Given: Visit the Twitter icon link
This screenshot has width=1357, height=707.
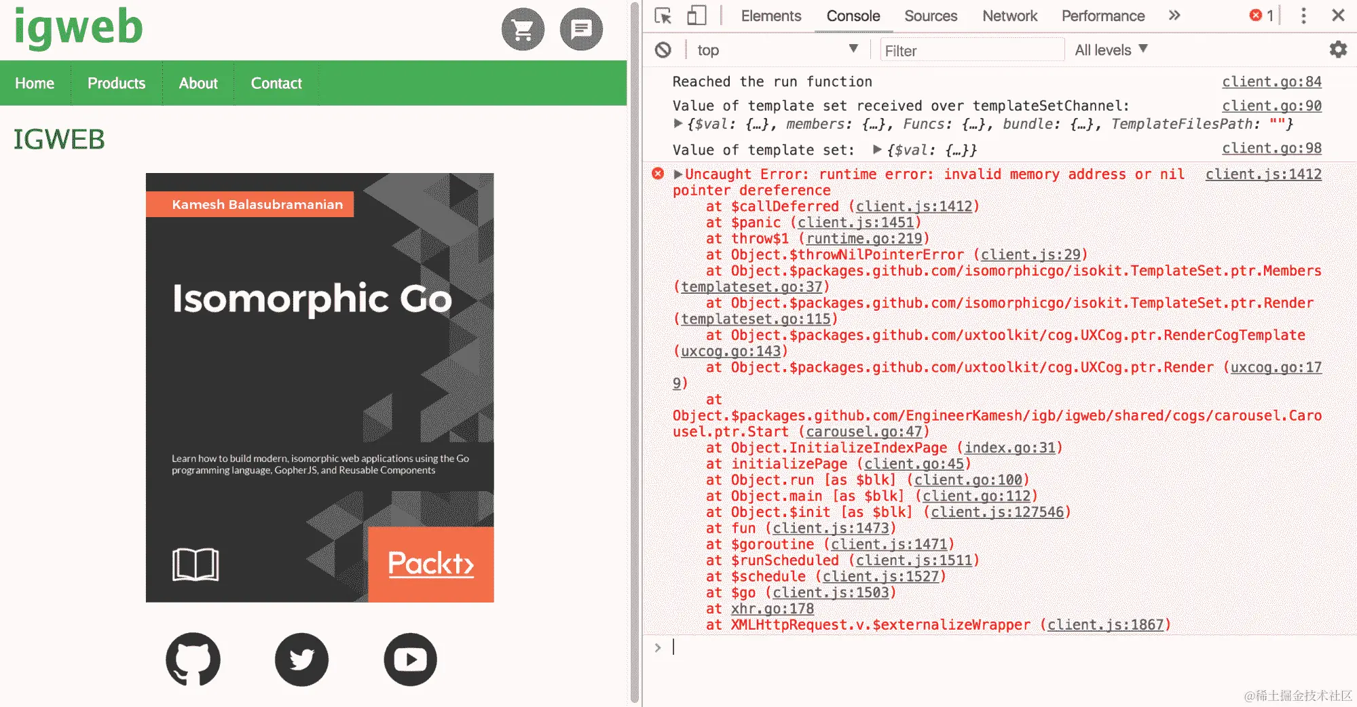Looking at the screenshot, I should [x=301, y=660].
